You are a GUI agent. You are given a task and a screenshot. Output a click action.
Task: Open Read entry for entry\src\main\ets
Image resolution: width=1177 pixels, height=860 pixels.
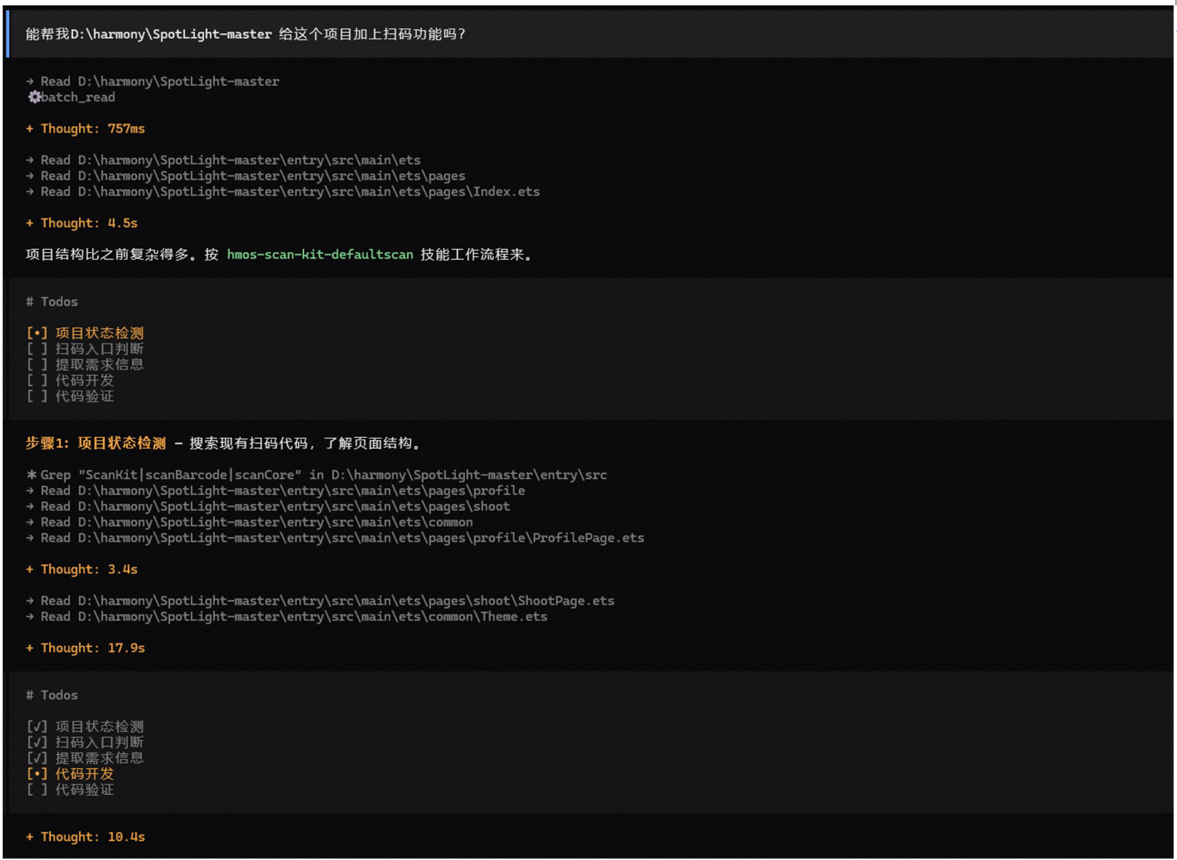[223, 160]
